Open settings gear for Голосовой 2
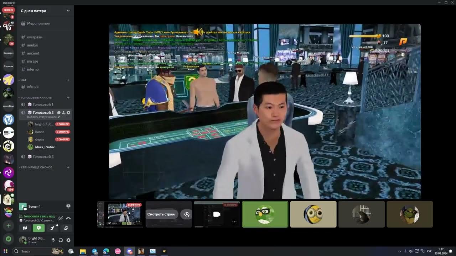Viewport: 456px width, 256px height. pyautogui.click(x=68, y=113)
